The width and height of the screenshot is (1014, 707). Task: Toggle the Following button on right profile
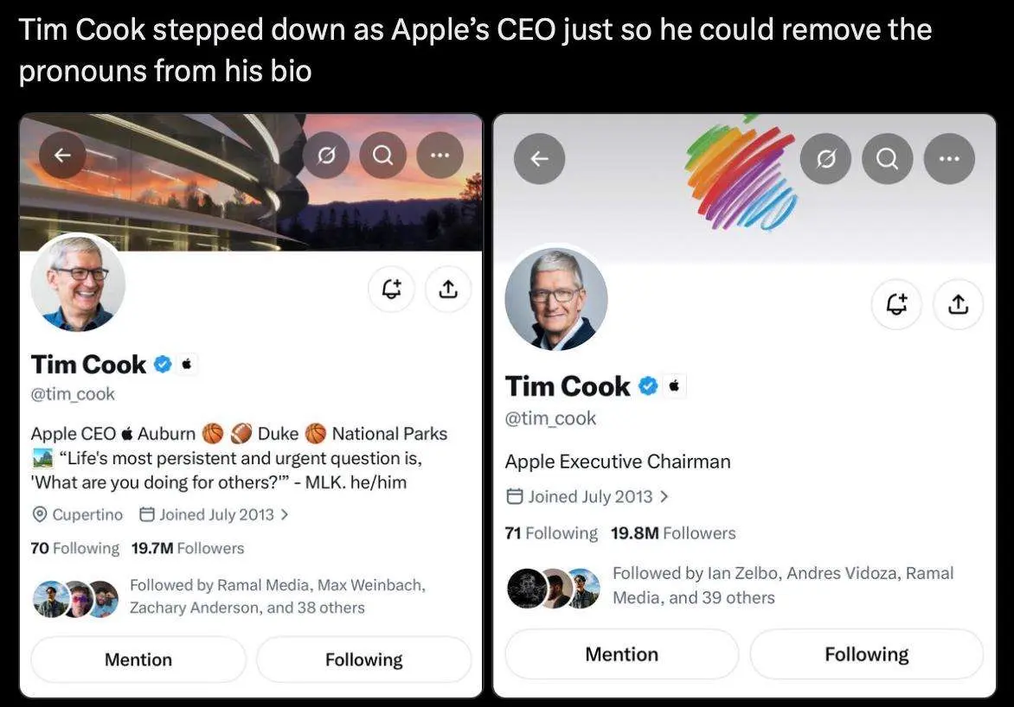tap(867, 654)
